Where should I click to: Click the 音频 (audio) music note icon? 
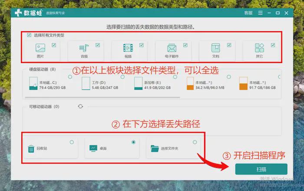pyautogui.click(x=84, y=48)
